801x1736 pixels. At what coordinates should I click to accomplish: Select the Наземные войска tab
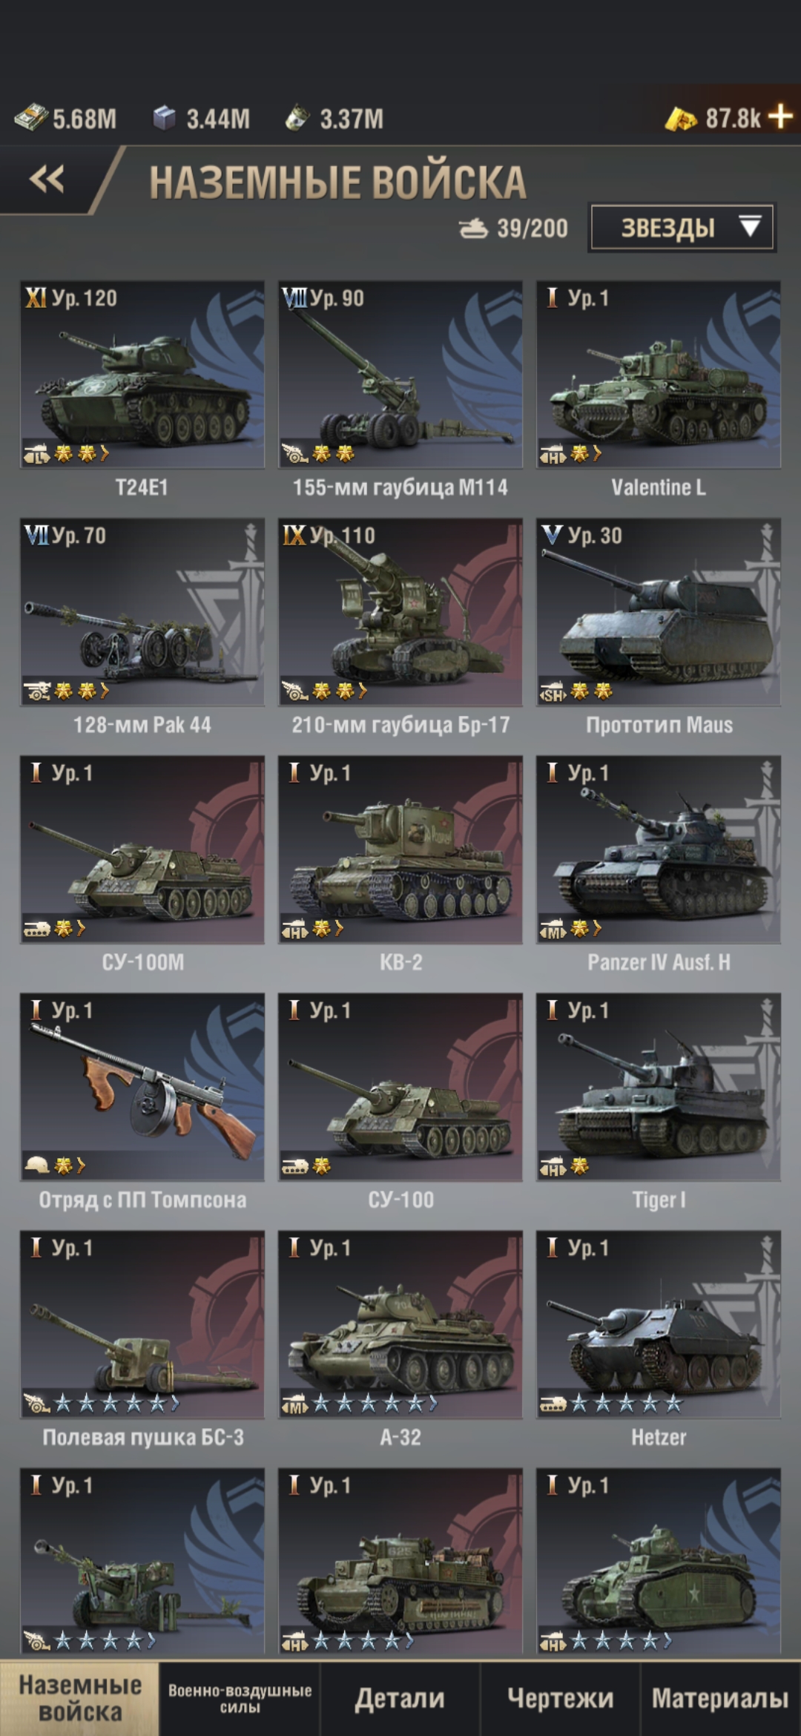coord(79,1698)
